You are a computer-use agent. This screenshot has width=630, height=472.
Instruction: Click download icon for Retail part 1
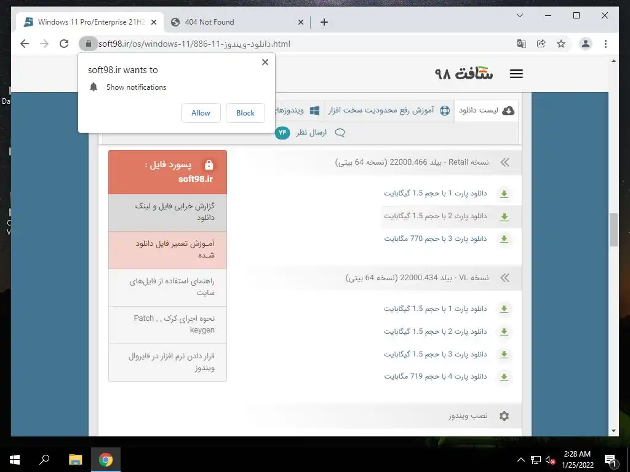pyautogui.click(x=504, y=194)
